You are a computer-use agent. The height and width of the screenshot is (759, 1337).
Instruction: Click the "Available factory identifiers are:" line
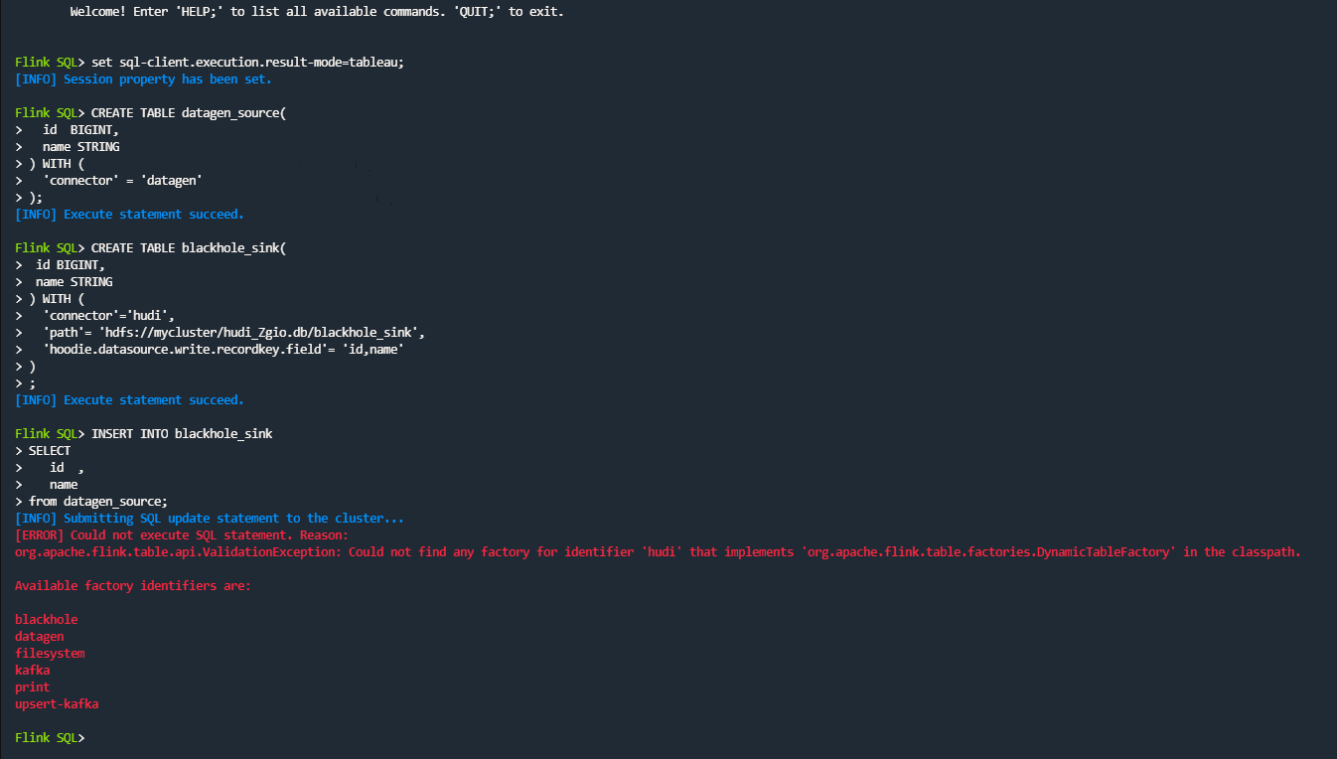point(133,586)
